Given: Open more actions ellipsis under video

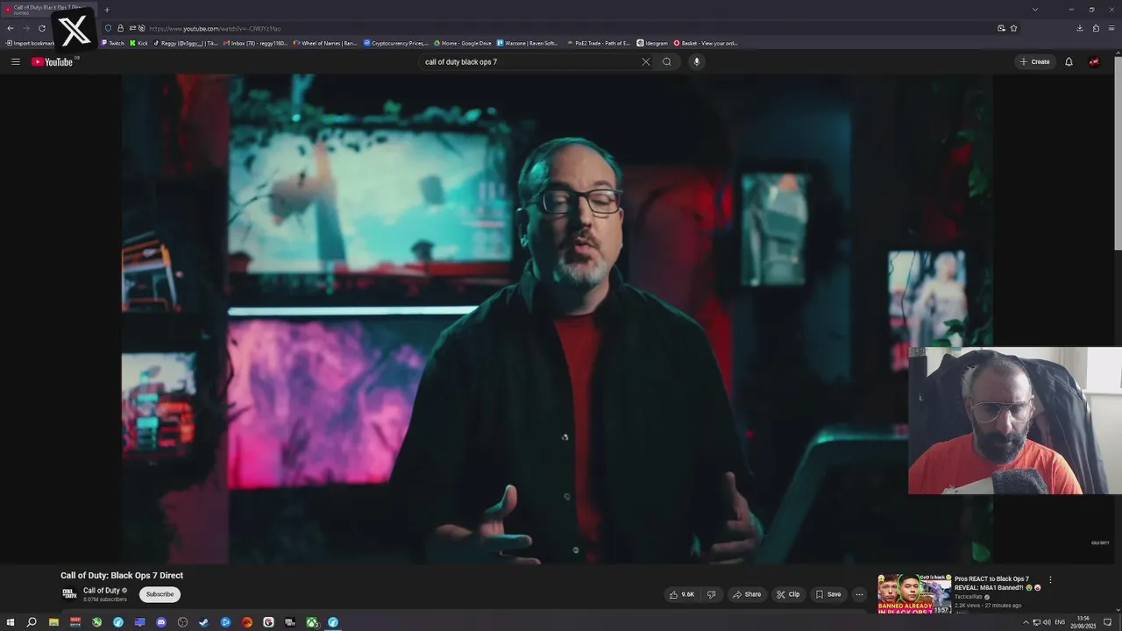Looking at the screenshot, I should coord(859,594).
